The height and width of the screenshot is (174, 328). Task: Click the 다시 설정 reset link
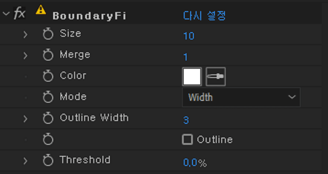(204, 16)
